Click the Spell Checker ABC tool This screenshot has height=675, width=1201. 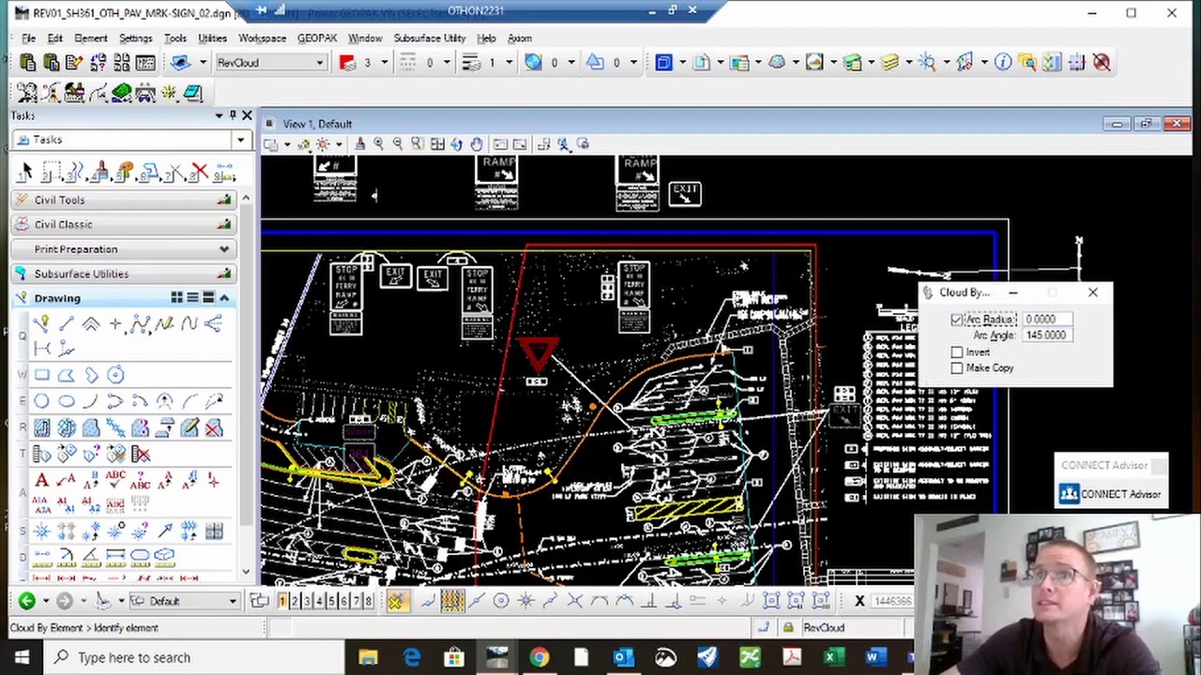(x=115, y=481)
